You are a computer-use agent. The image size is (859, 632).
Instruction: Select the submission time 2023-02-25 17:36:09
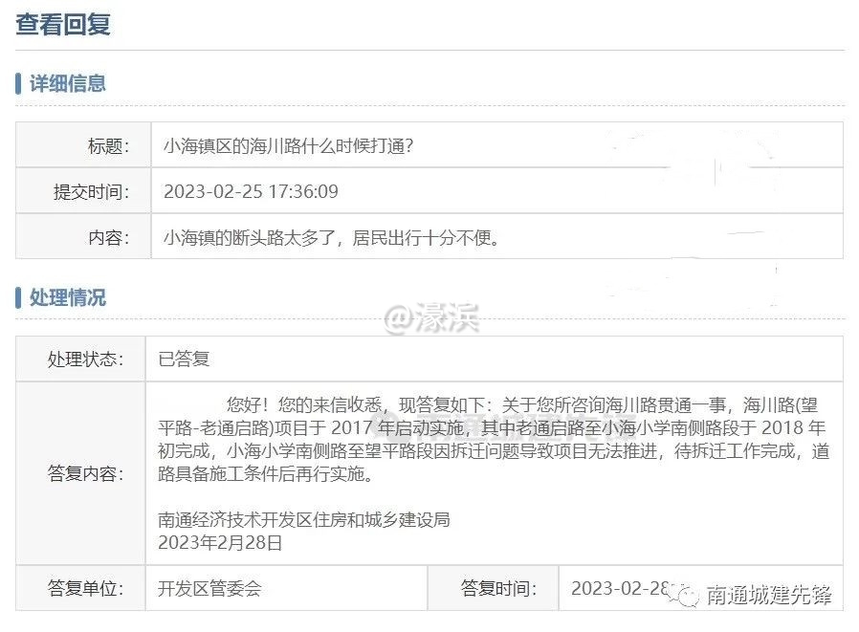coord(251,191)
